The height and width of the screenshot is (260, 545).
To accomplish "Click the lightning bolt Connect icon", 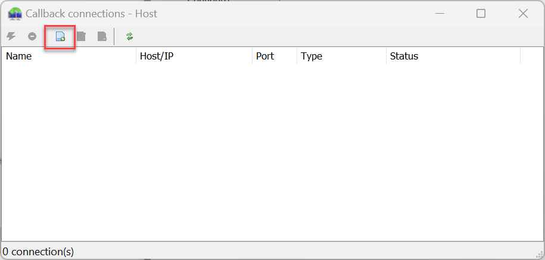I will [x=11, y=37].
